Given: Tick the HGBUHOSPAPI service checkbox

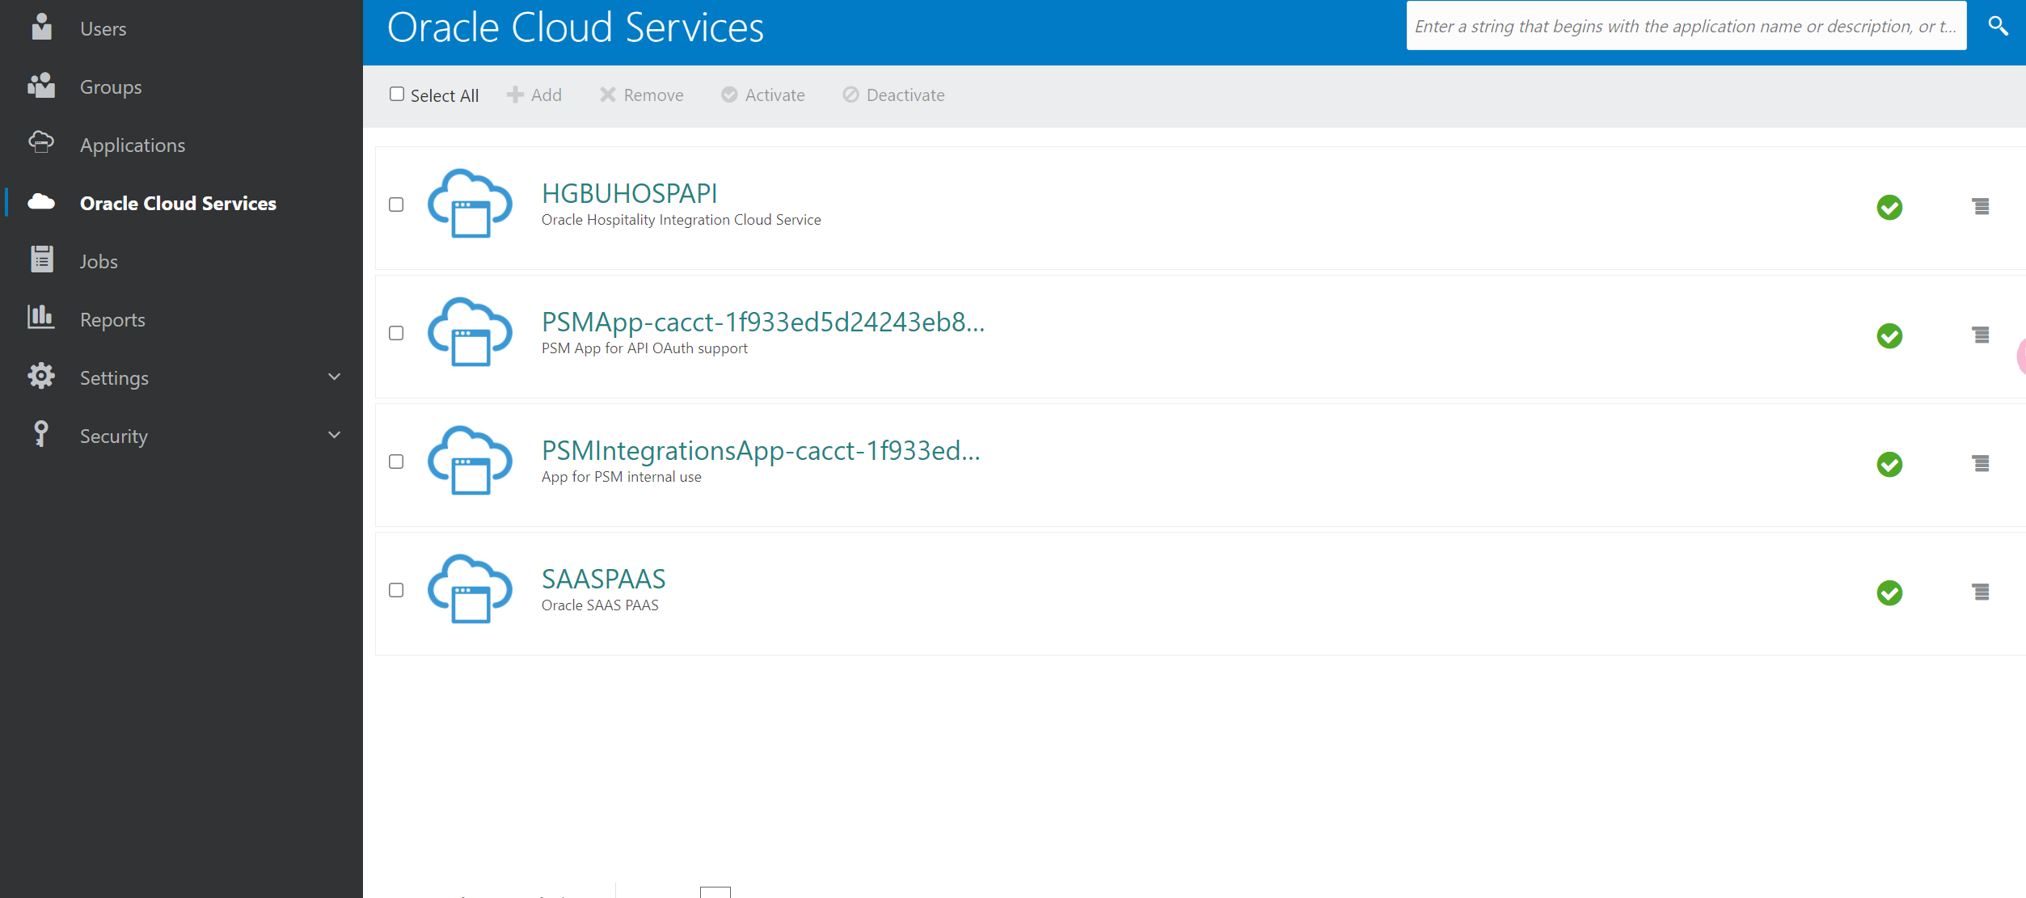Looking at the screenshot, I should coord(396,204).
